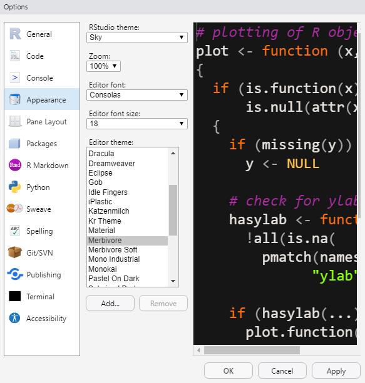Click the Packages box icon

(14, 143)
